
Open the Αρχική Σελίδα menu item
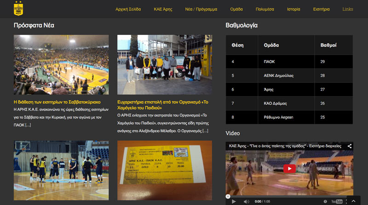click(128, 9)
